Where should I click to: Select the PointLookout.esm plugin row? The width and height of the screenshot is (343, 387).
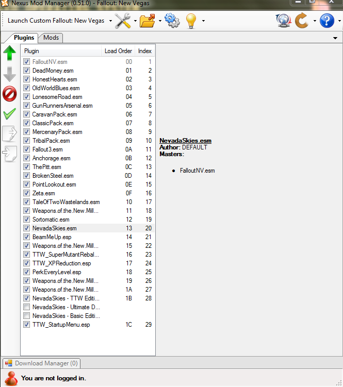88,184
